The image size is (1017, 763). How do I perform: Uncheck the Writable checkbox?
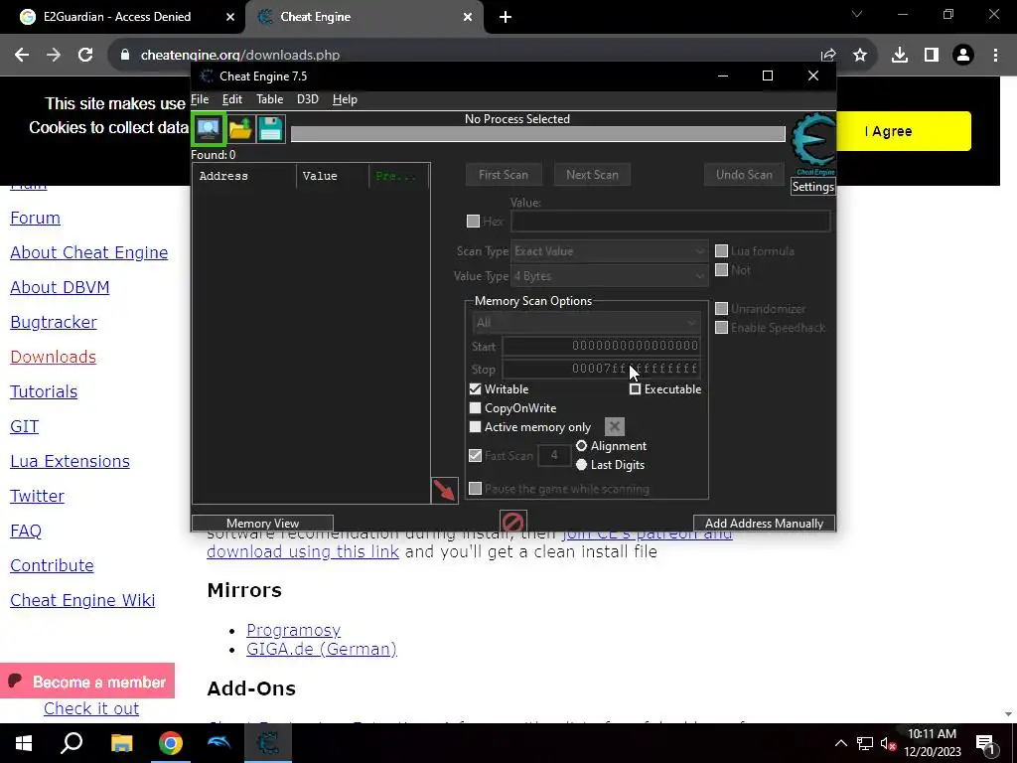coord(476,389)
